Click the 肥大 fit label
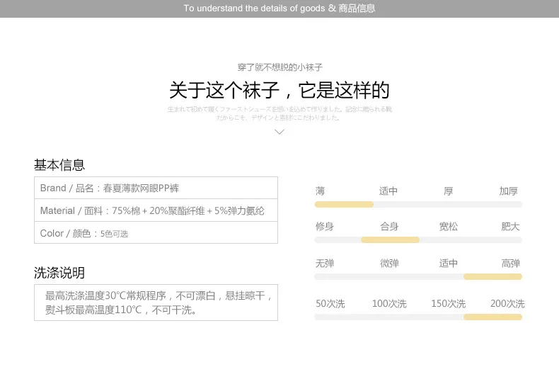 (510, 226)
